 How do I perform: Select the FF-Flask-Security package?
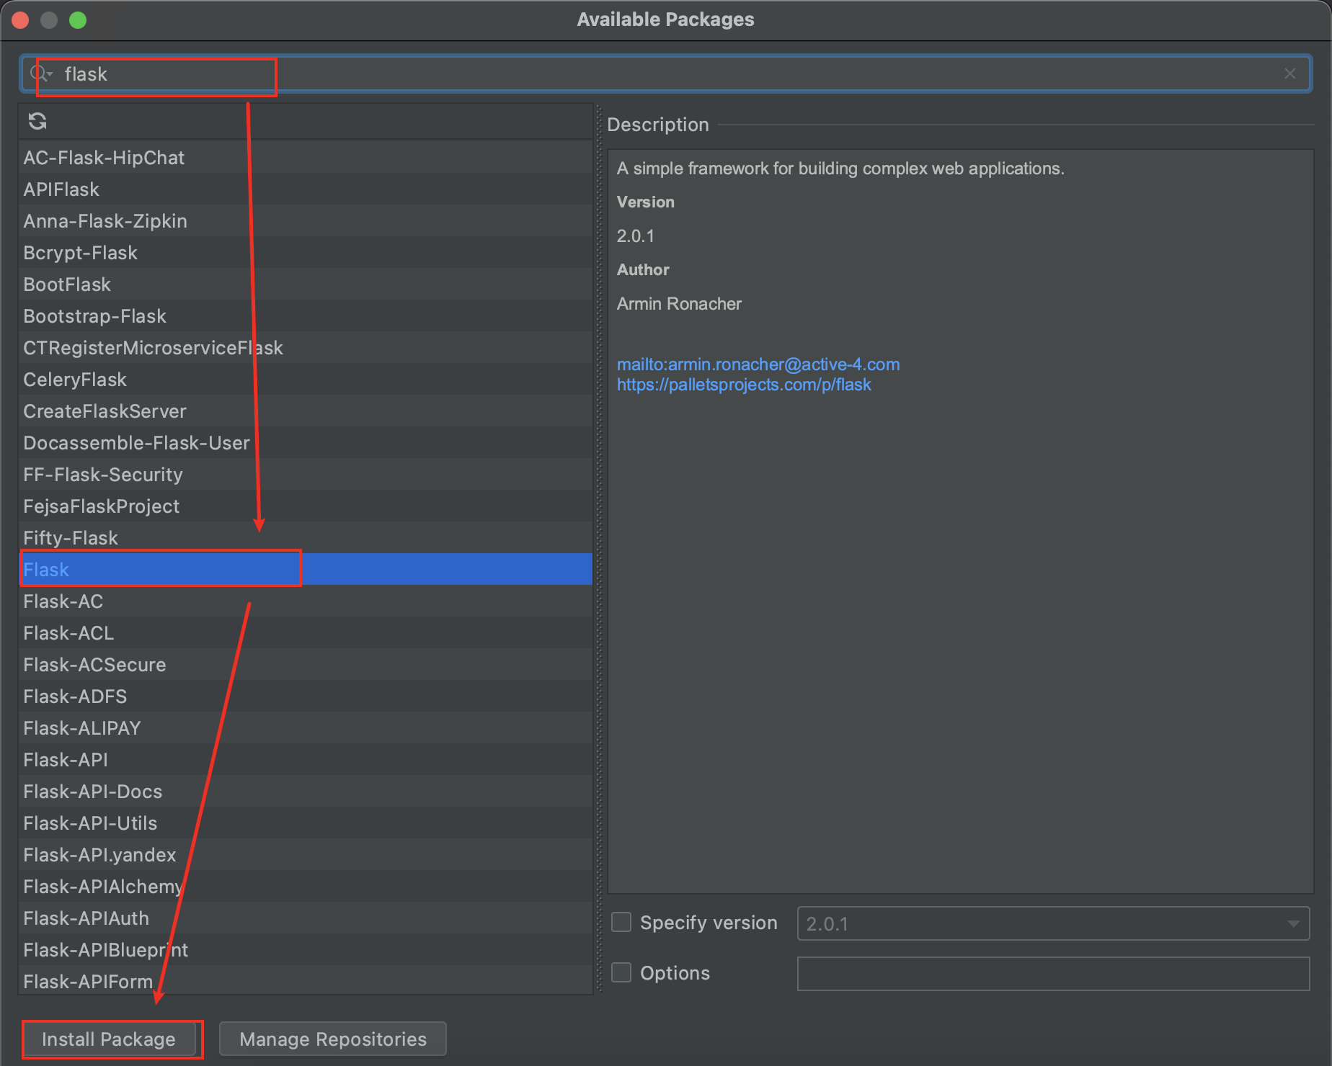click(x=306, y=474)
